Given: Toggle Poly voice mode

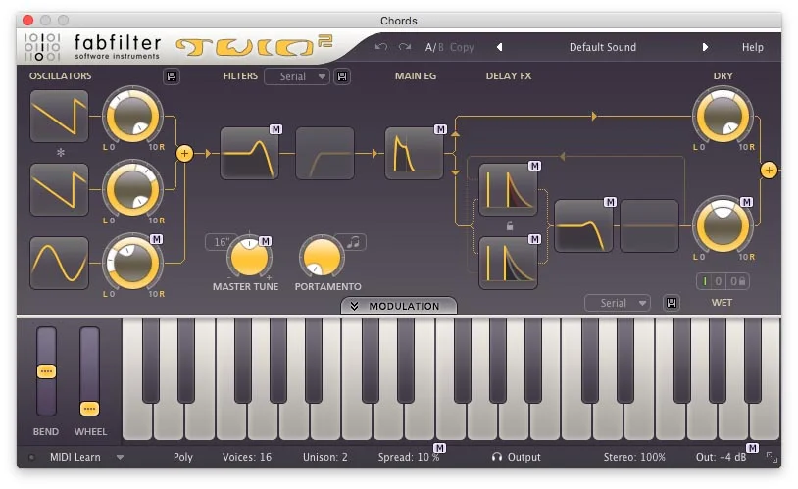Looking at the screenshot, I should [x=183, y=457].
